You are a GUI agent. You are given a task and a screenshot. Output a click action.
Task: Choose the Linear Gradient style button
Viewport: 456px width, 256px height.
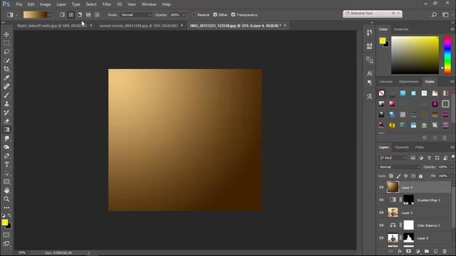pos(62,15)
